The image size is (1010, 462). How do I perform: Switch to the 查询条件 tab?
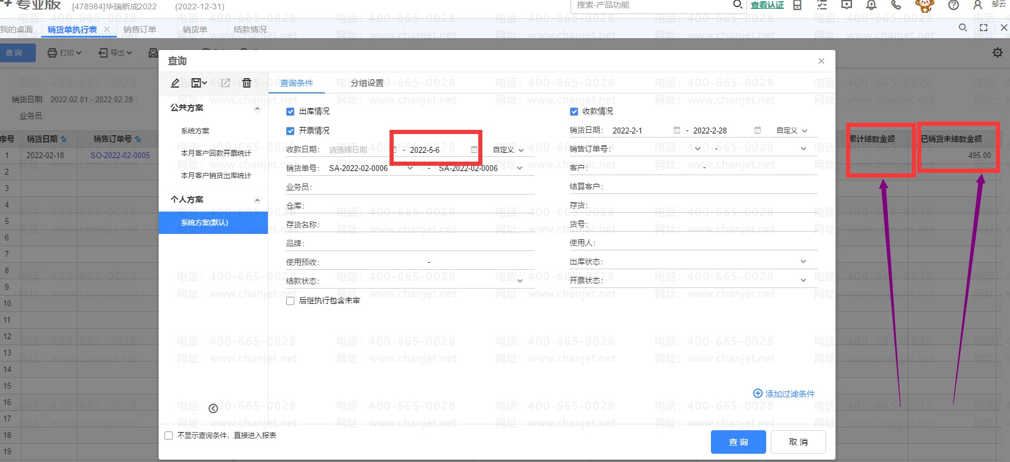(297, 83)
